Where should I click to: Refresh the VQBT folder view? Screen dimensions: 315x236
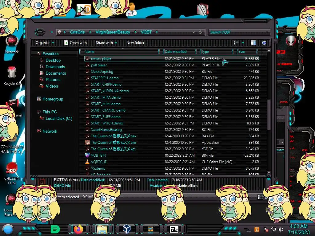pos(200,32)
